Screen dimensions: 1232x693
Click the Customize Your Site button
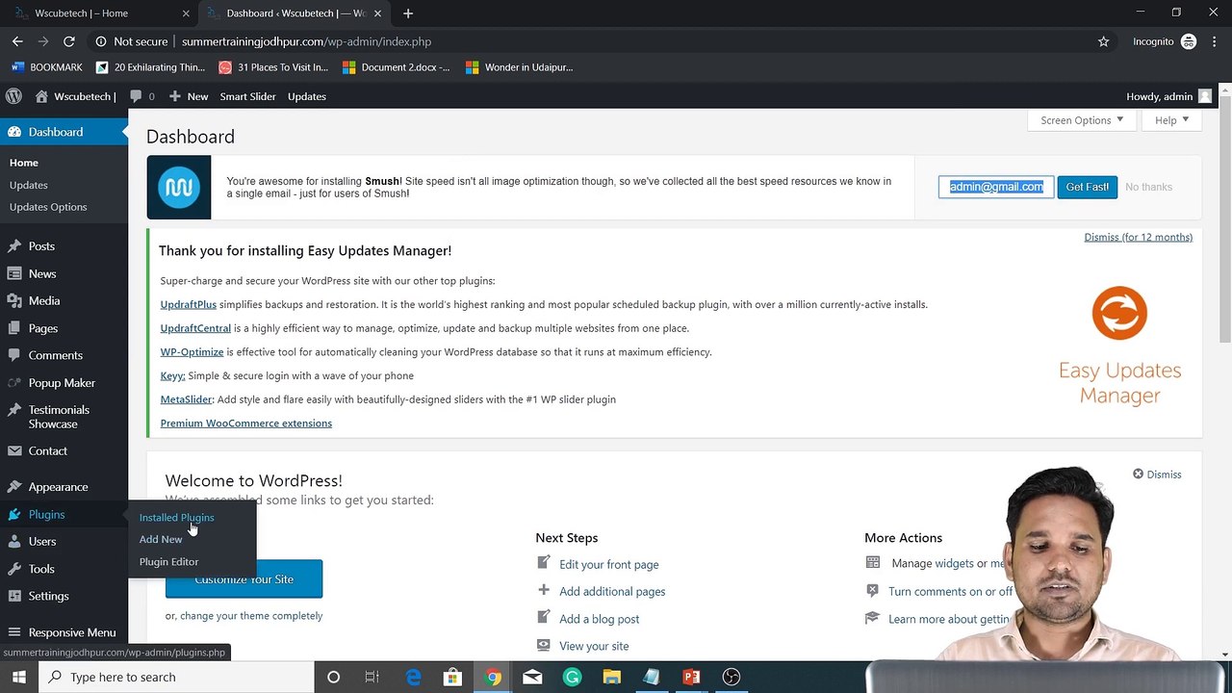tap(244, 579)
